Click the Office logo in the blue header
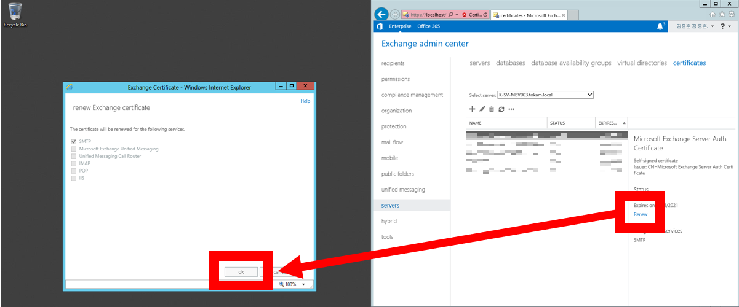 coord(380,26)
